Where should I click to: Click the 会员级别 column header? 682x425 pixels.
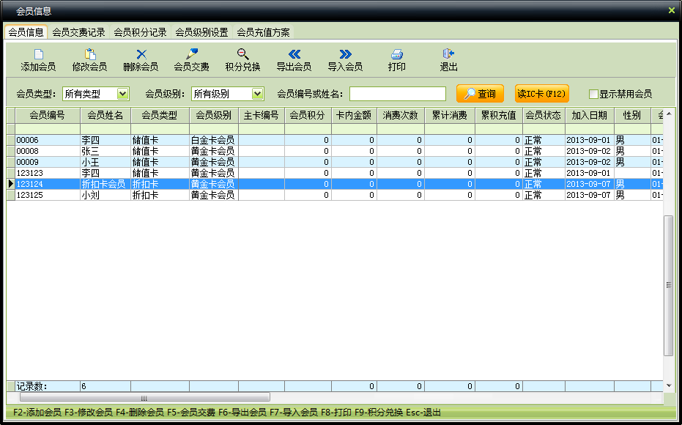pos(214,115)
